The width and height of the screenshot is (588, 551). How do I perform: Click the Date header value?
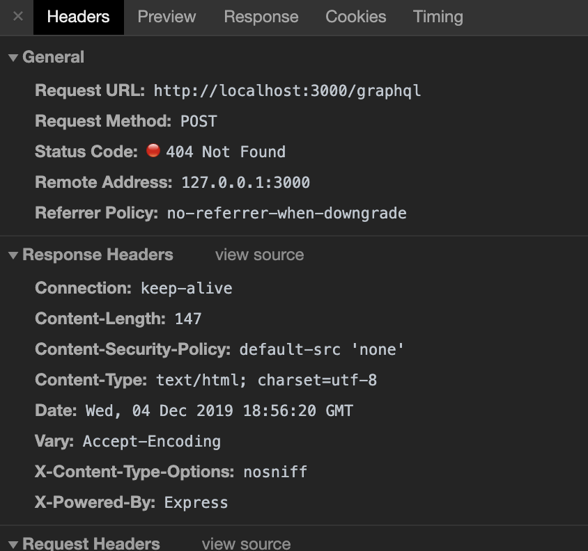tap(219, 410)
